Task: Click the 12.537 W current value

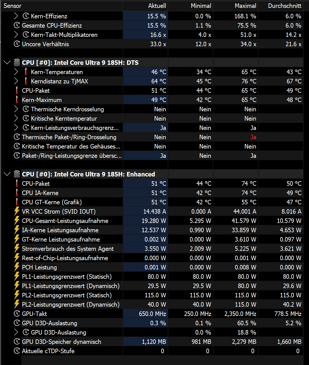Action: tap(154, 230)
